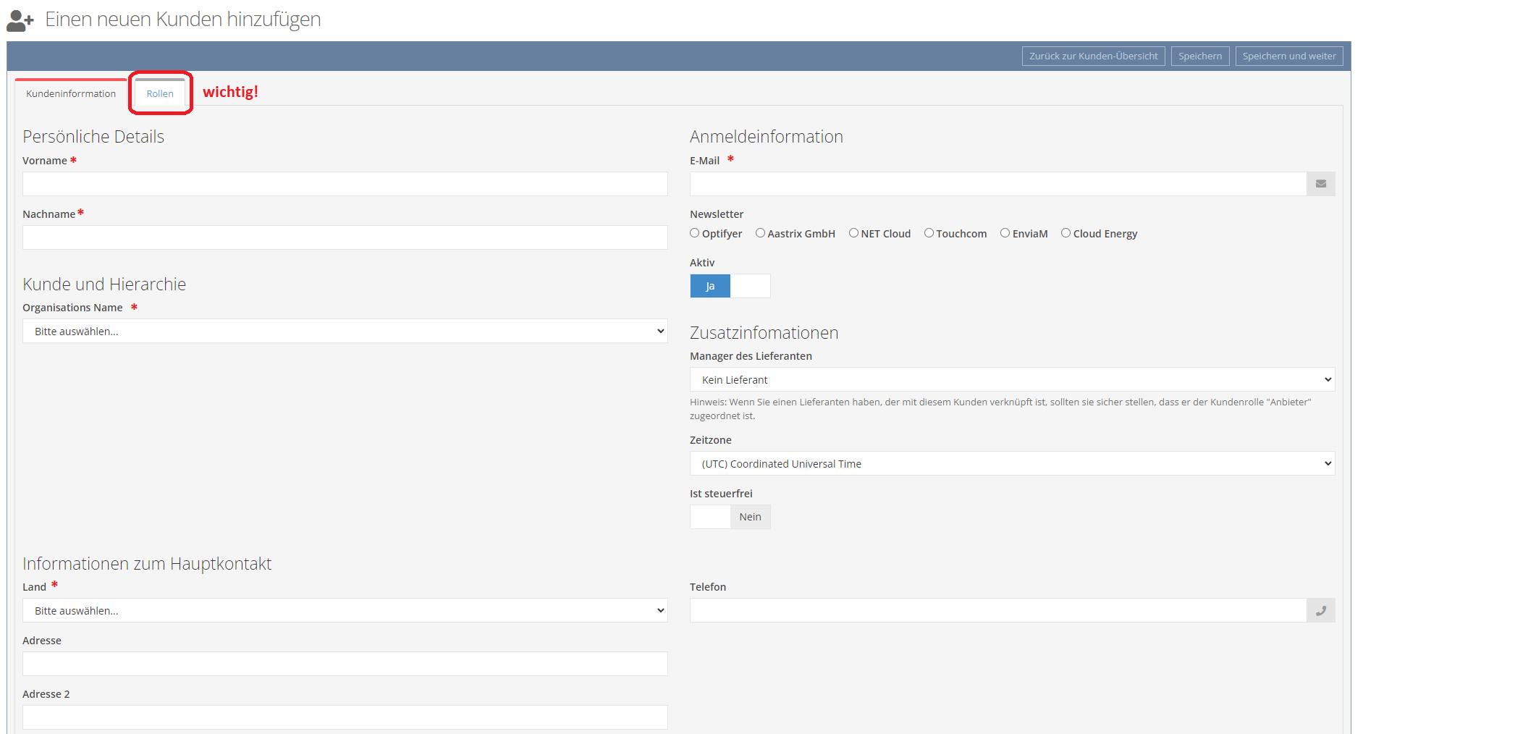Click the add-user icon in page header
The width and height of the screenshot is (1536, 734).
[20, 21]
